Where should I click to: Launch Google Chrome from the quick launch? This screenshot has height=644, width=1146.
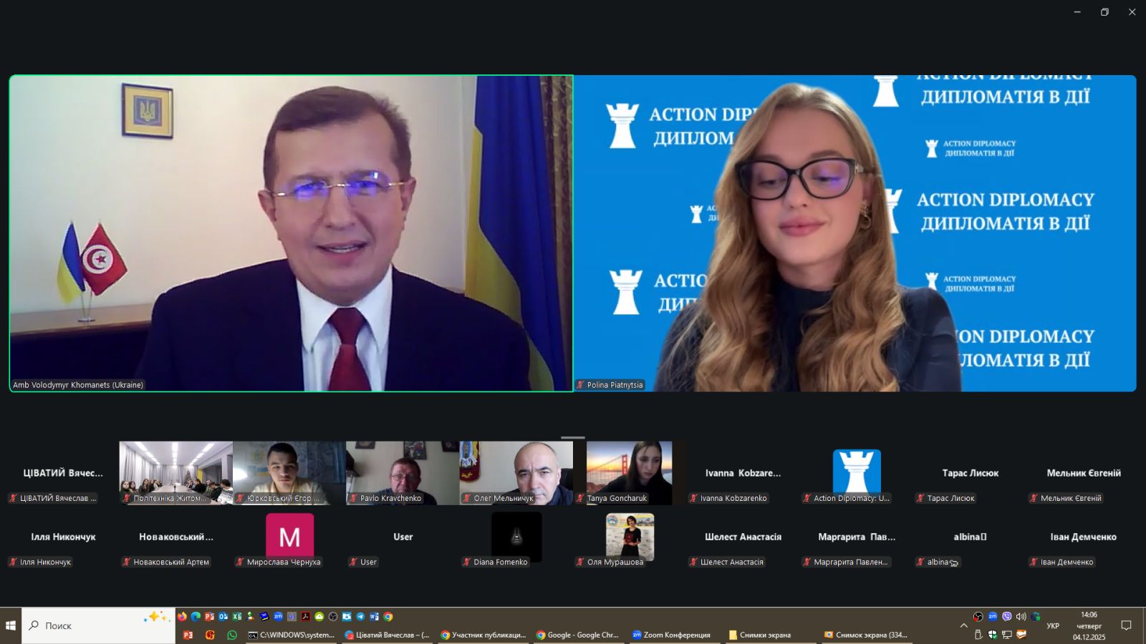coord(388,616)
